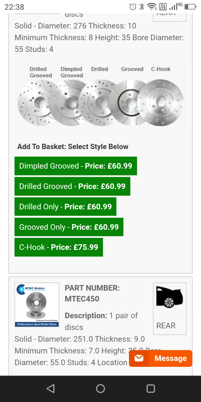Tap the Android home circle icon
This screenshot has width=201, height=402.
point(100,389)
